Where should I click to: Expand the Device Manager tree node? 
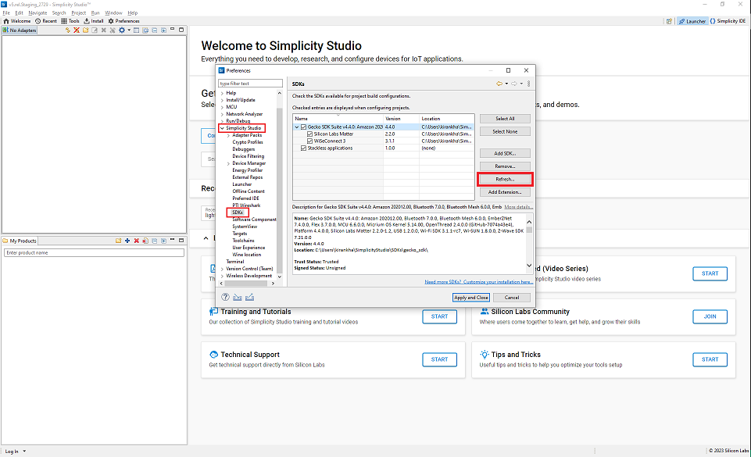(x=228, y=163)
